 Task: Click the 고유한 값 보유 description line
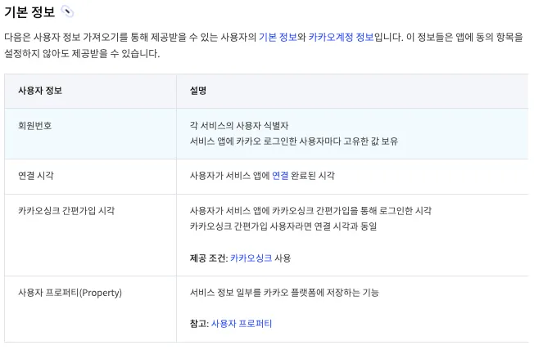pyautogui.click(x=293, y=141)
